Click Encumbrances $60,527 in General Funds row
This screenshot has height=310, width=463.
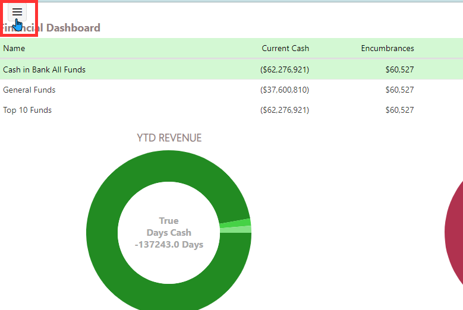point(399,90)
